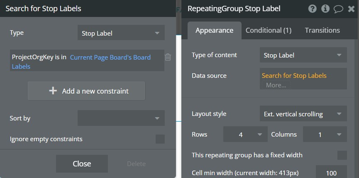Click the help question mark icon
This screenshot has width=359, height=178.
coord(313,9)
